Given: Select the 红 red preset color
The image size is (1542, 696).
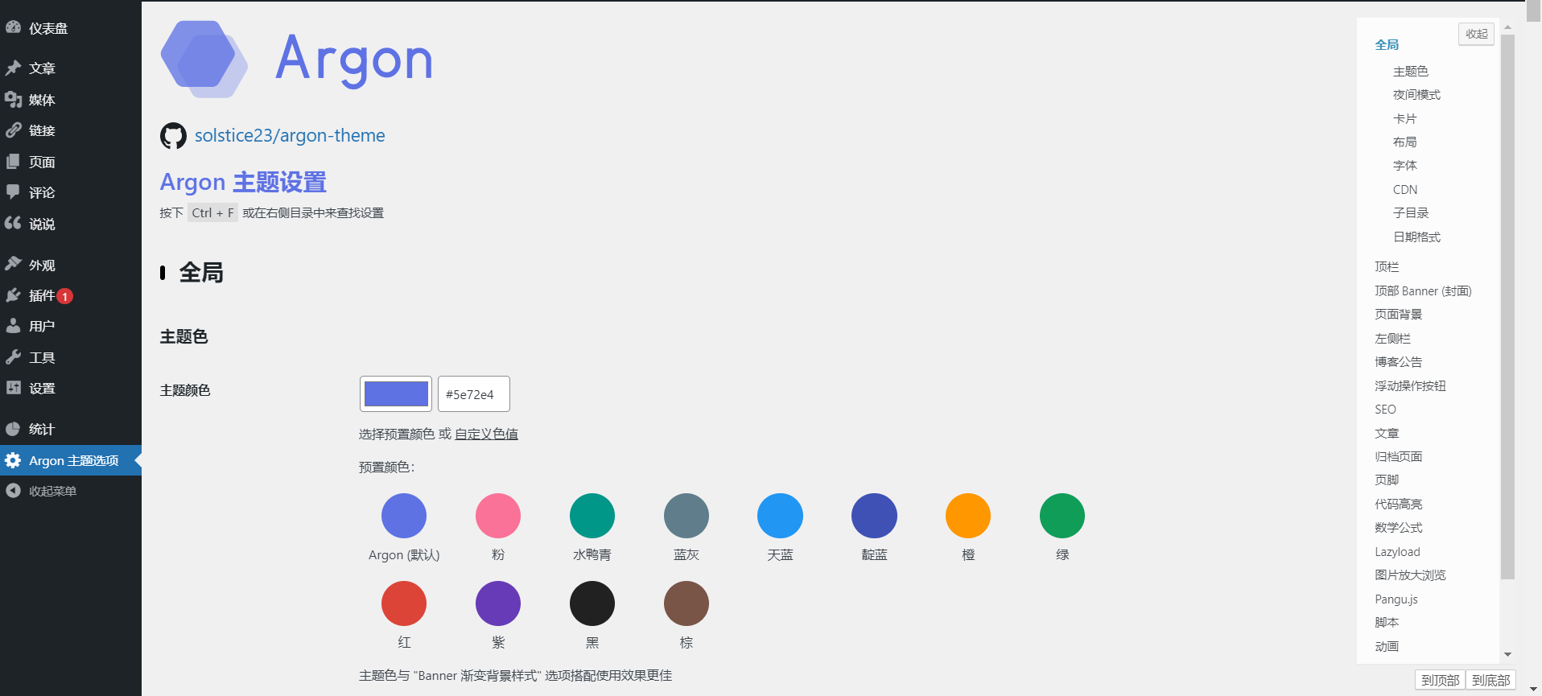Looking at the screenshot, I should point(404,603).
